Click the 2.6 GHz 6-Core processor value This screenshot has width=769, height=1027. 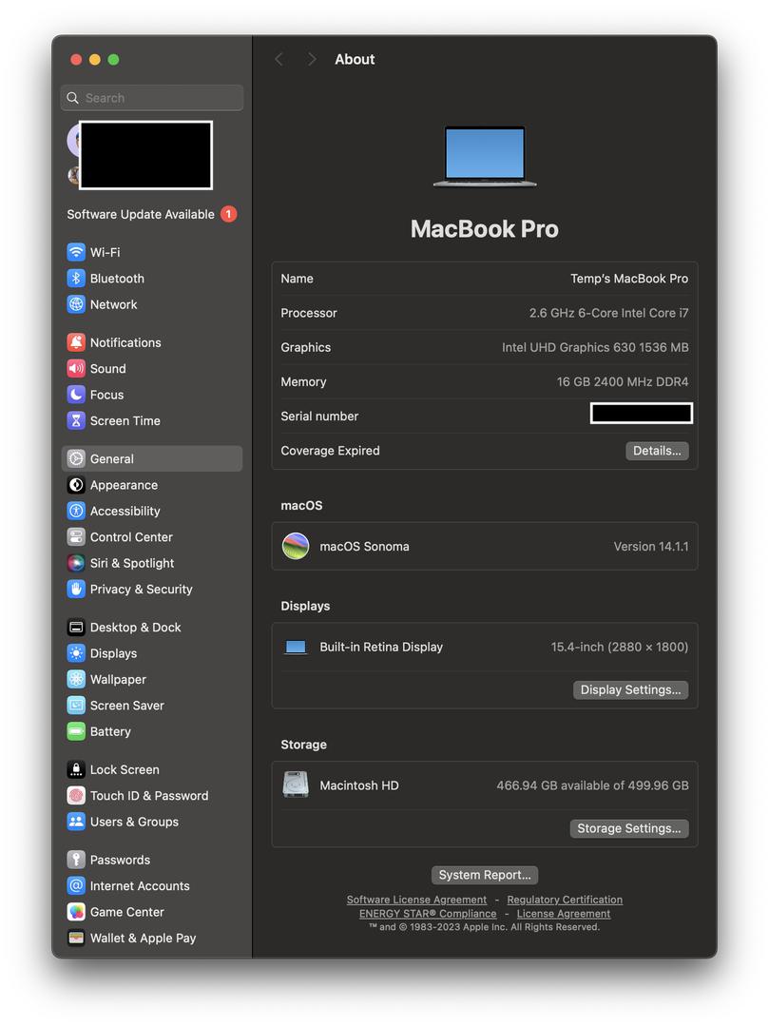608,313
